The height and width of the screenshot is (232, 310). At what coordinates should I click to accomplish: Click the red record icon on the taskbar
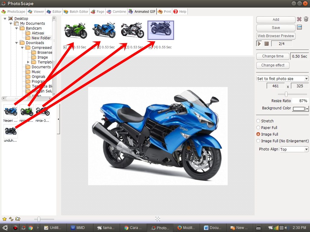point(15,228)
